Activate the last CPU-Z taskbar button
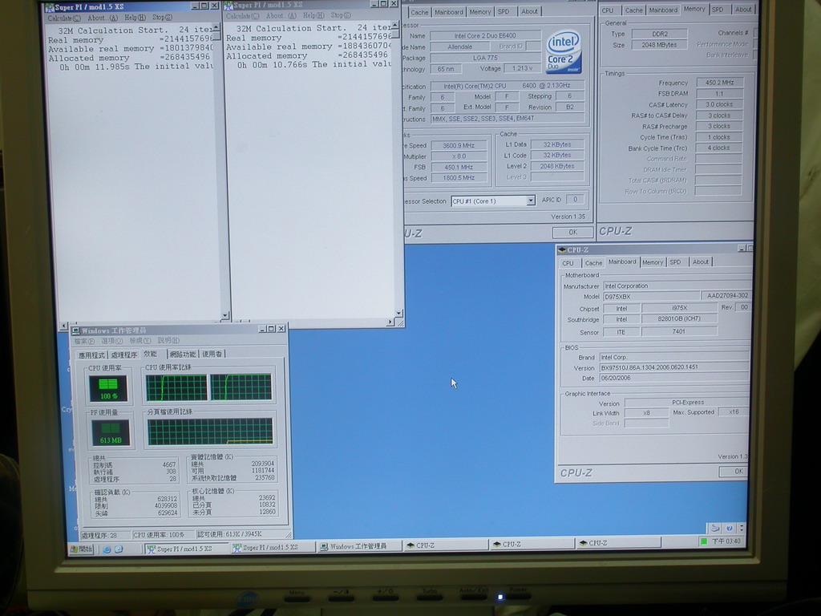The image size is (821, 616). click(618, 543)
